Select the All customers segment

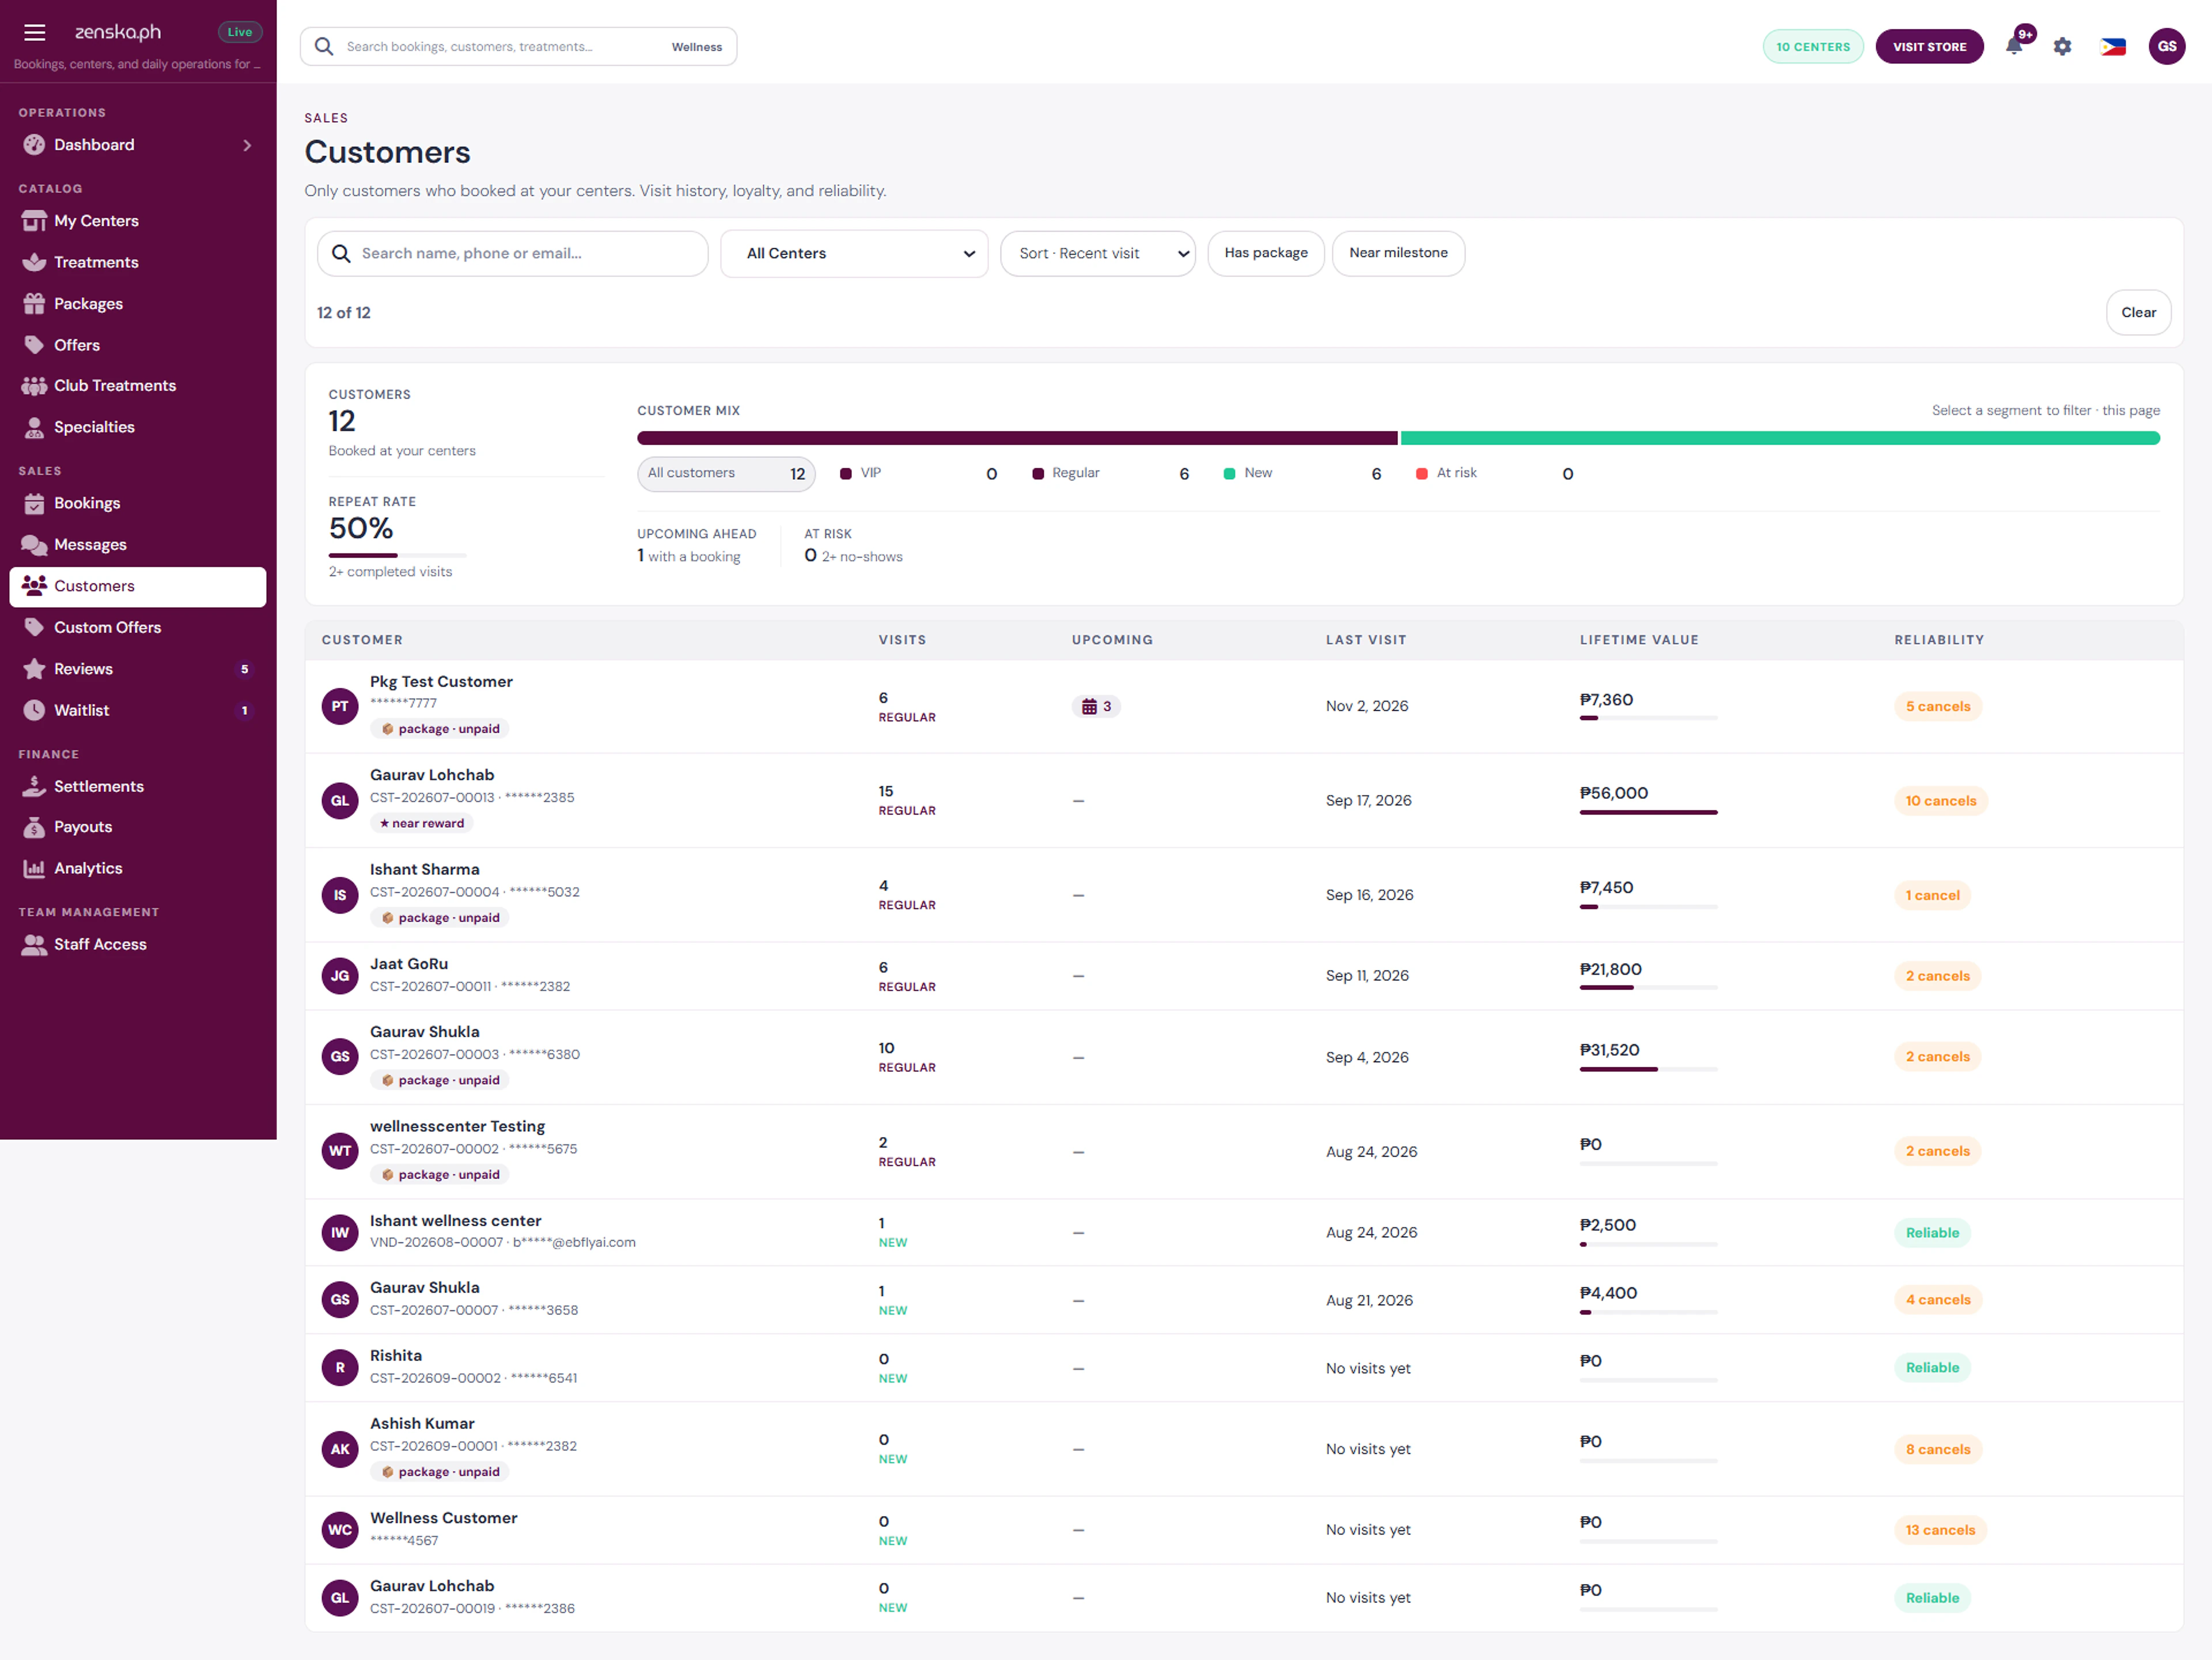[726, 473]
